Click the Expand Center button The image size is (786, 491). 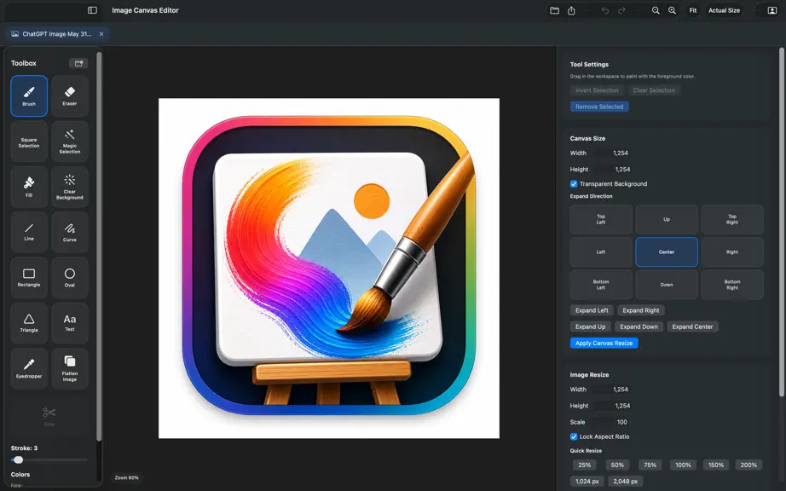click(693, 326)
